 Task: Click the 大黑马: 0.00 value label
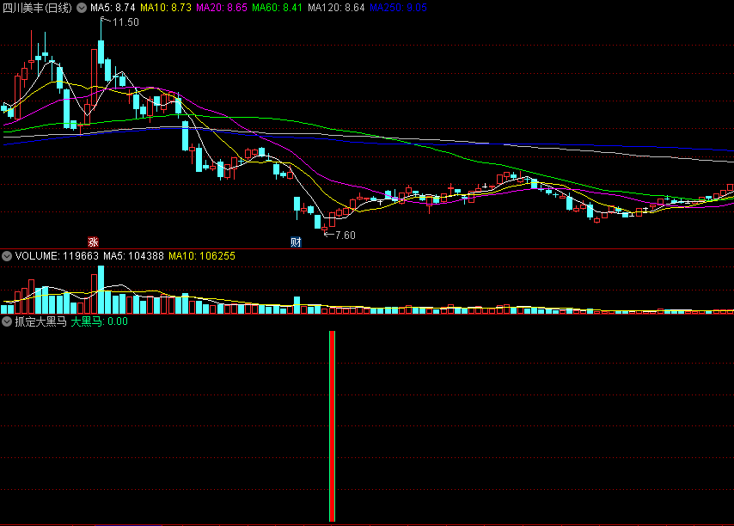(x=99, y=321)
